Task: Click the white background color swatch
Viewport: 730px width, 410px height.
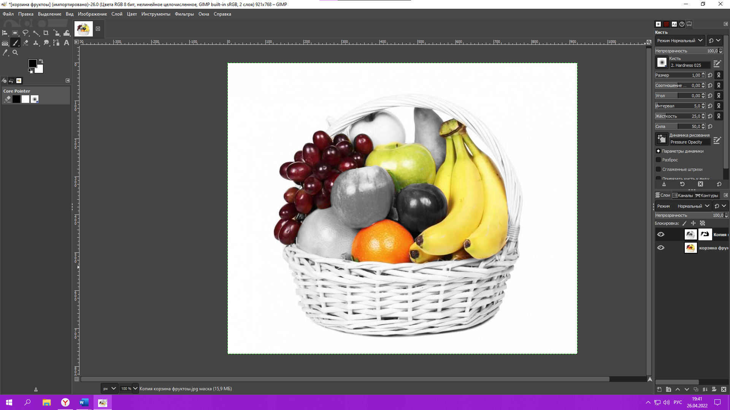Action: pos(40,70)
